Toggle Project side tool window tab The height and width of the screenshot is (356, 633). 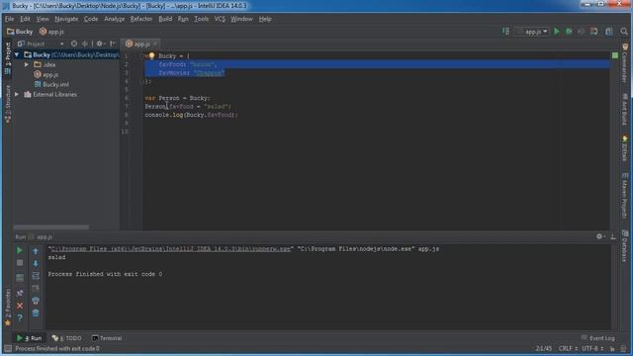point(8,58)
